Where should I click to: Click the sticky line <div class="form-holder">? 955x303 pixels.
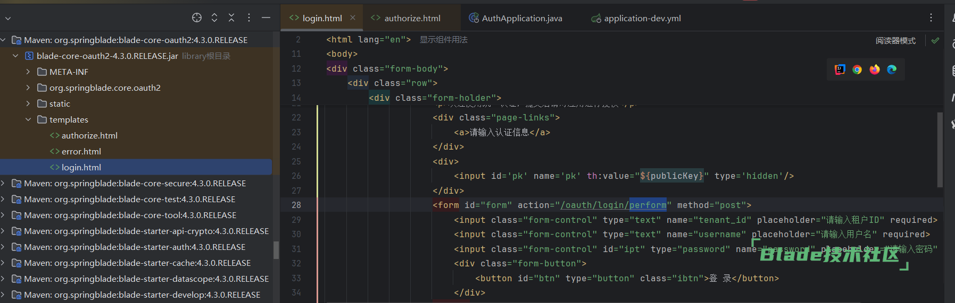point(435,98)
